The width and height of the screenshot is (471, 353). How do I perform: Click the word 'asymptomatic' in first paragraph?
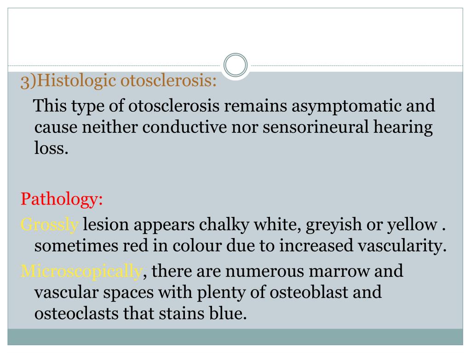coord(346,106)
